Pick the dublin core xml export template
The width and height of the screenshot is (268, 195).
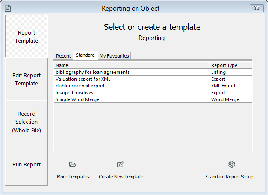tap(153, 86)
